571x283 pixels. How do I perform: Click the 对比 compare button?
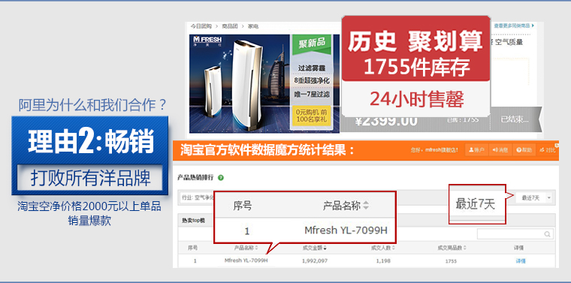(x=547, y=150)
